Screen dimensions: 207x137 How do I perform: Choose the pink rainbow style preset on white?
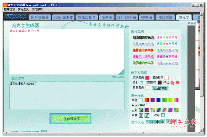coord(167,38)
